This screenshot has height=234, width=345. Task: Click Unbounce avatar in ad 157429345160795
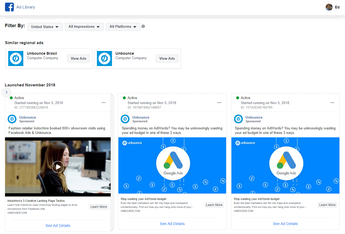pyautogui.click(x=238, y=119)
